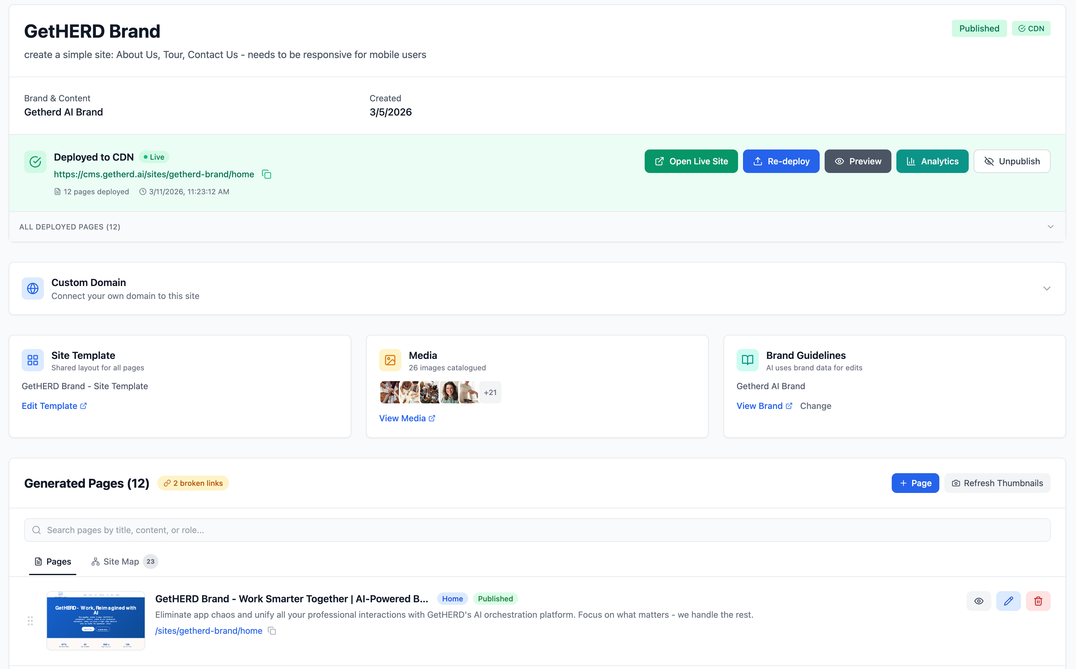Delete home page with trash icon
Image resolution: width=1076 pixels, height=669 pixels.
(1038, 601)
